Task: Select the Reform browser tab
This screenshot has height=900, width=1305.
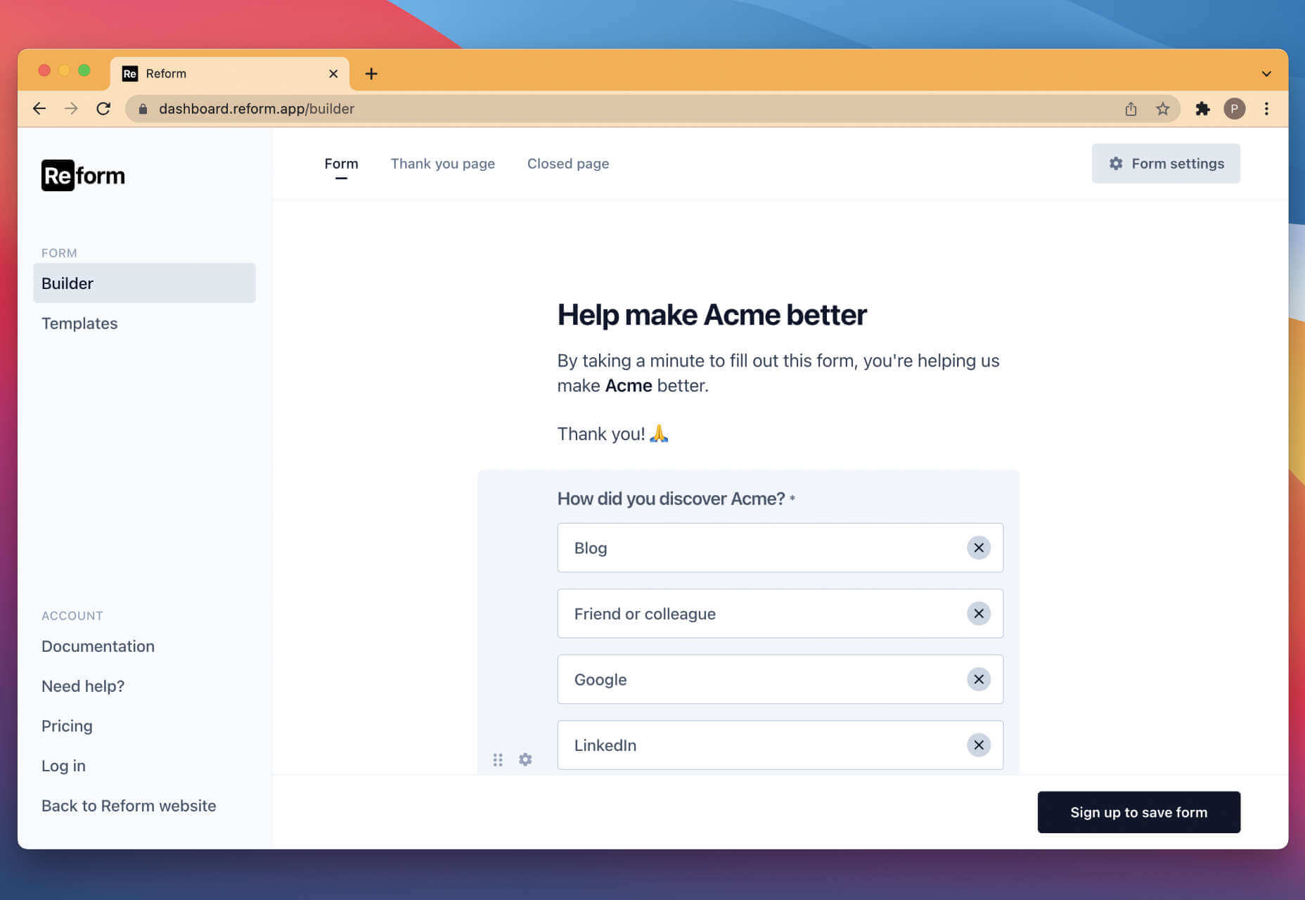Action: (229, 74)
